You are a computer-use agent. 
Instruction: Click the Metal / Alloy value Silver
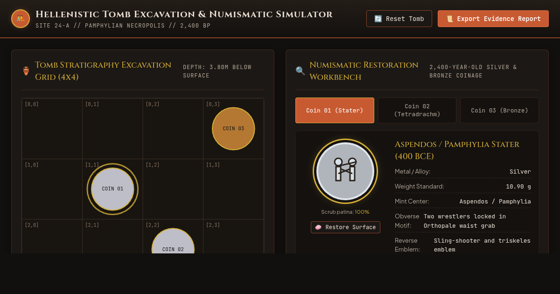click(x=520, y=172)
